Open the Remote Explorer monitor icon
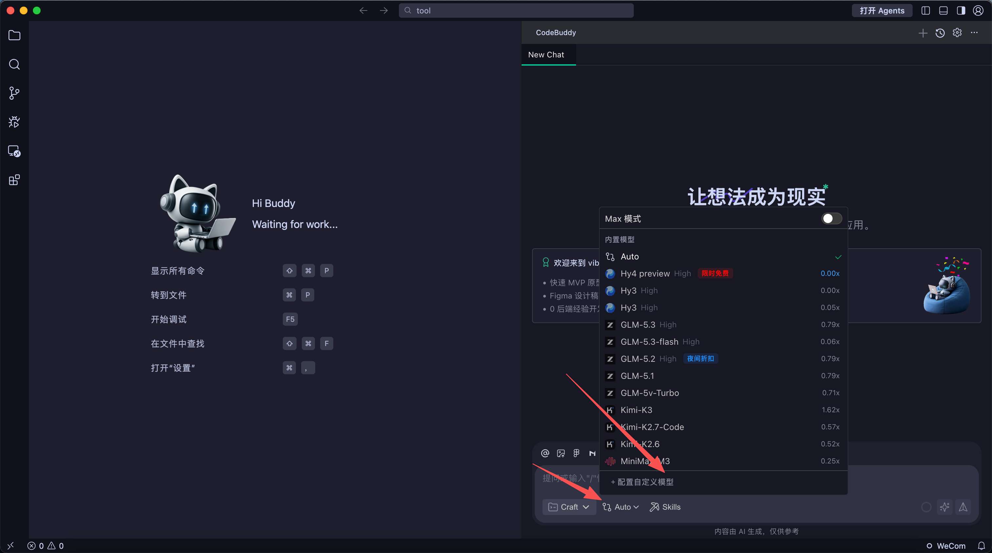Viewport: 992px width, 553px height. coord(14,151)
